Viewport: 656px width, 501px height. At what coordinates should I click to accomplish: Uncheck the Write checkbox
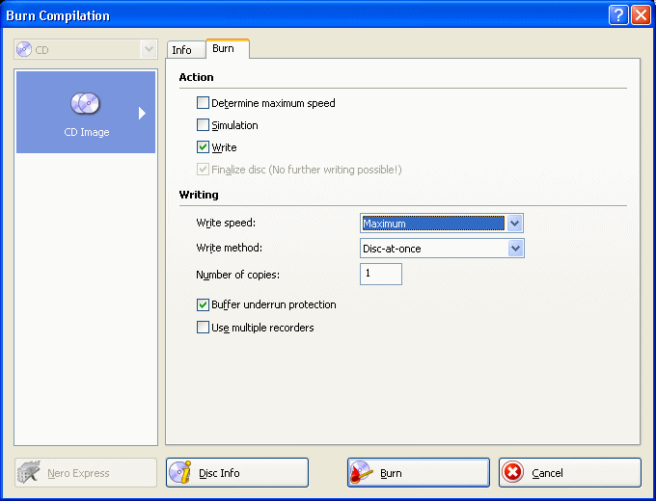[203, 147]
